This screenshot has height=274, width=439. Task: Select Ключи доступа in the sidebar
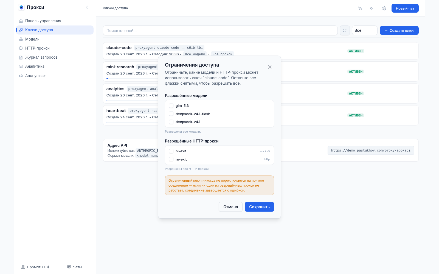point(55,30)
